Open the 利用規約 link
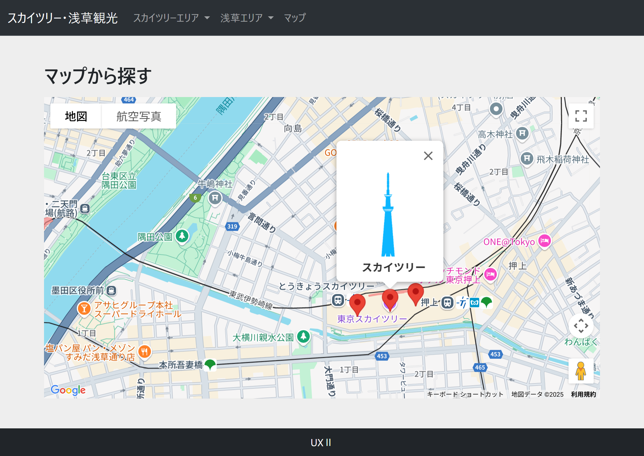The width and height of the screenshot is (644, 456). click(x=583, y=394)
